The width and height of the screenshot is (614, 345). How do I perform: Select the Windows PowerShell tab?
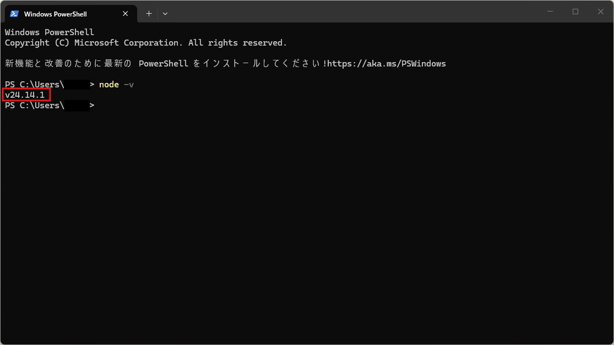point(61,14)
